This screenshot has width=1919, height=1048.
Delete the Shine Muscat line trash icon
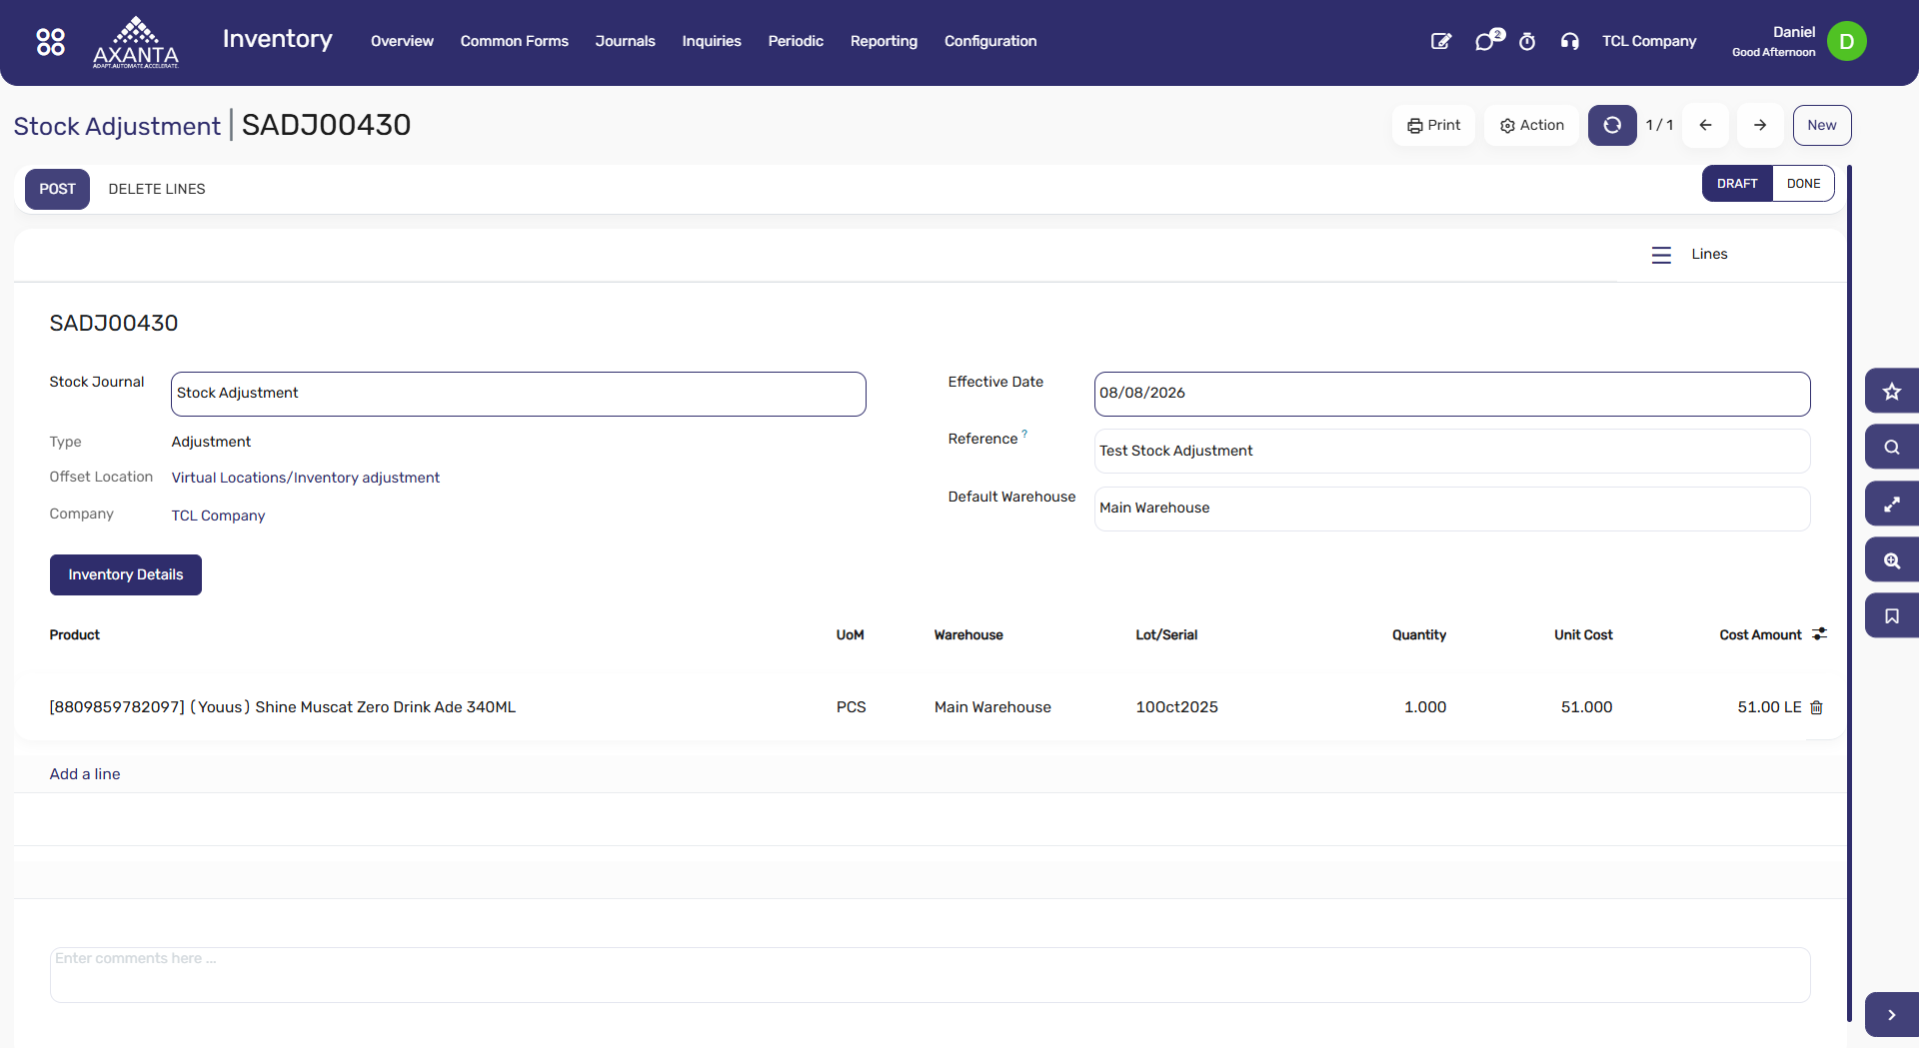click(1817, 707)
